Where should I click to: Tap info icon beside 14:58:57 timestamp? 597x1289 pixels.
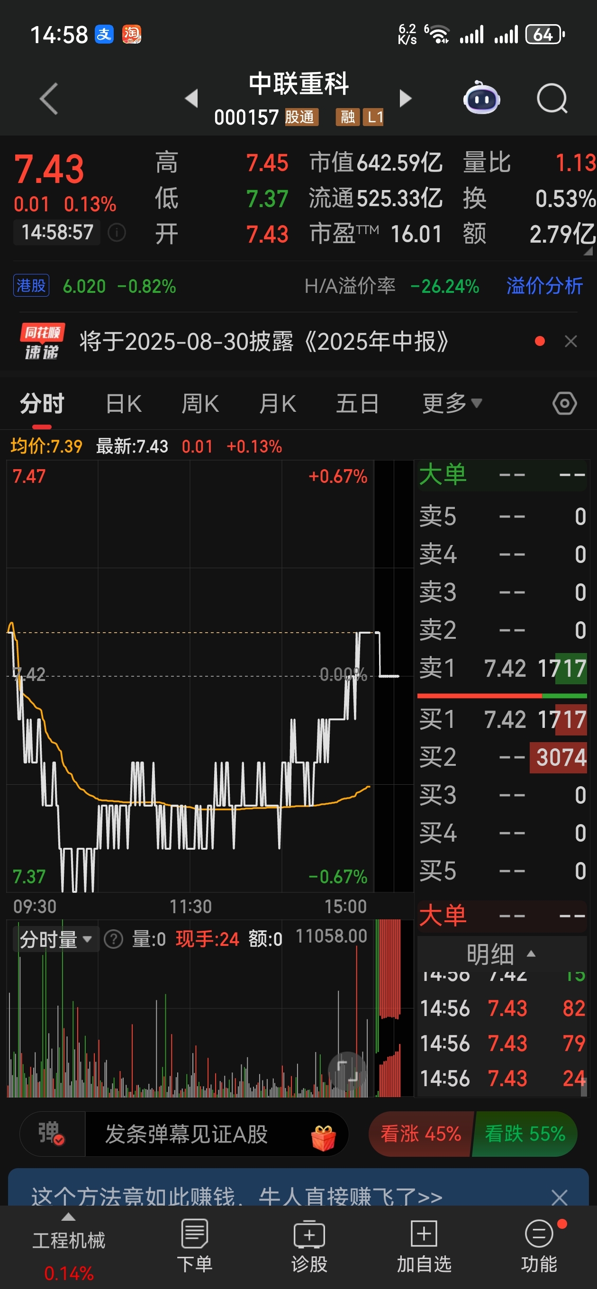[x=117, y=232]
